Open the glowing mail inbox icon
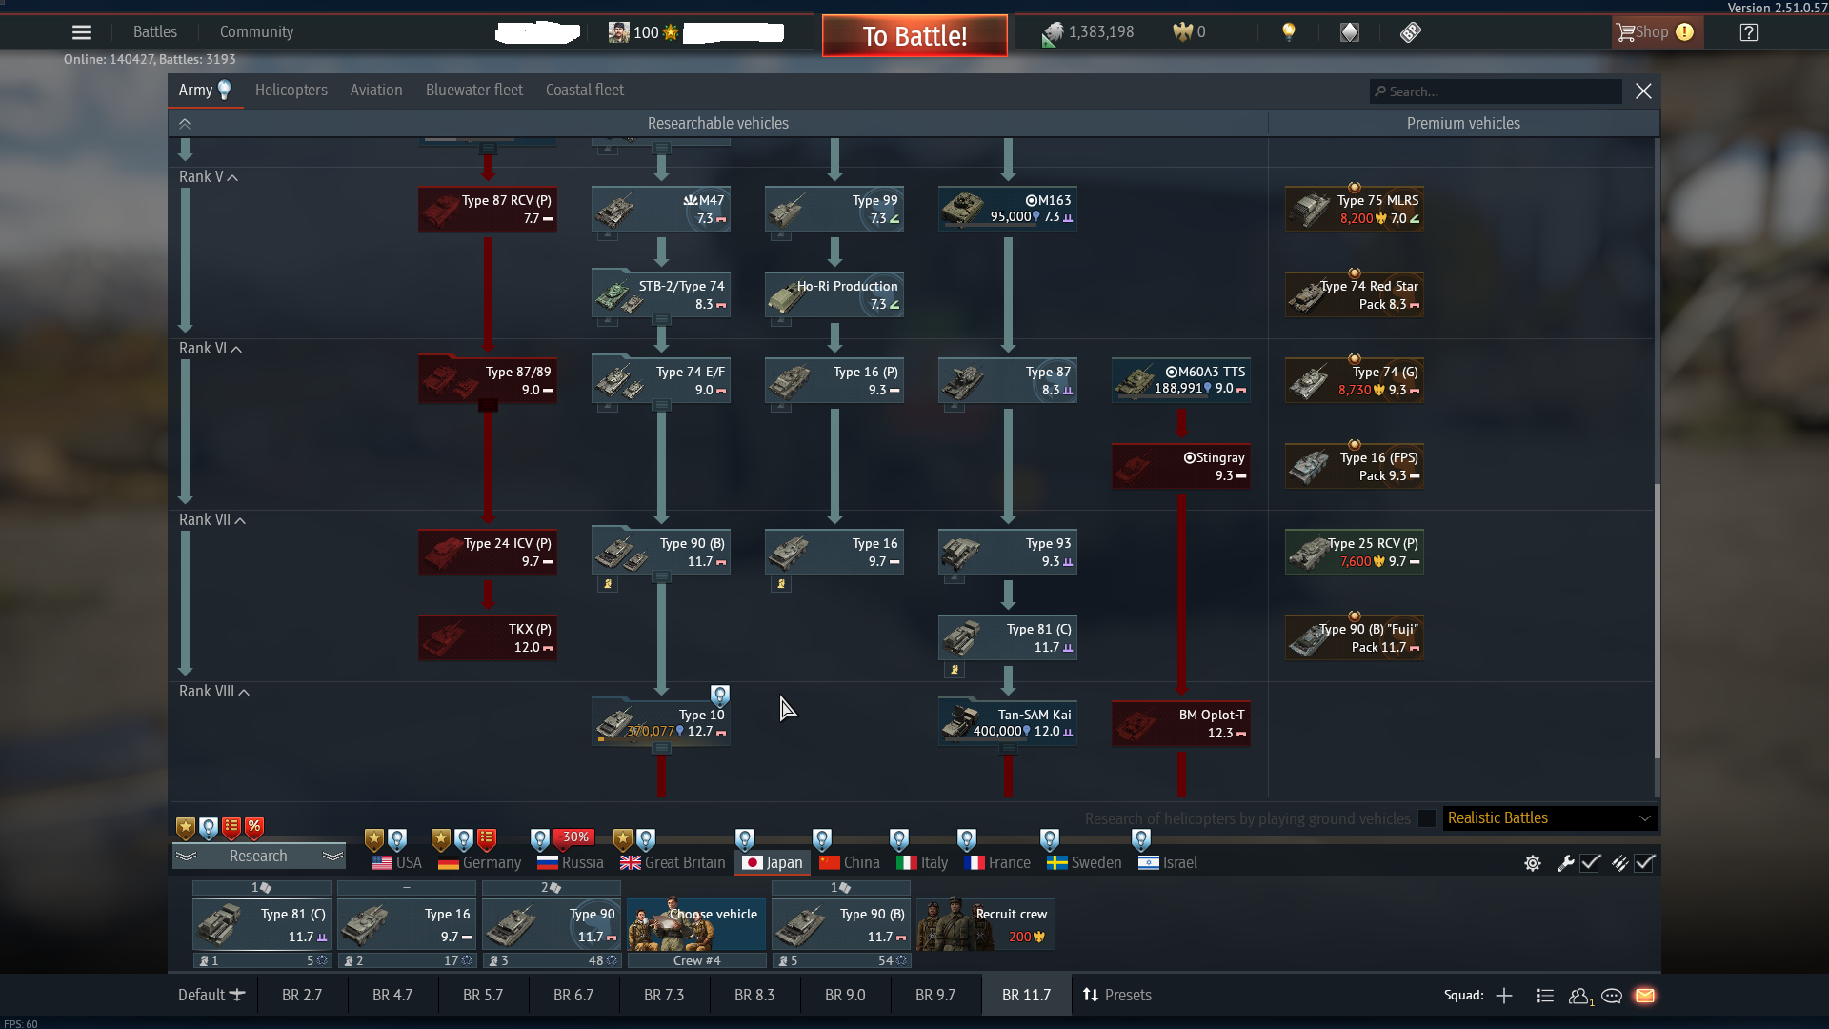This screenshot has height=1029, width=1829. point(1644,996)
